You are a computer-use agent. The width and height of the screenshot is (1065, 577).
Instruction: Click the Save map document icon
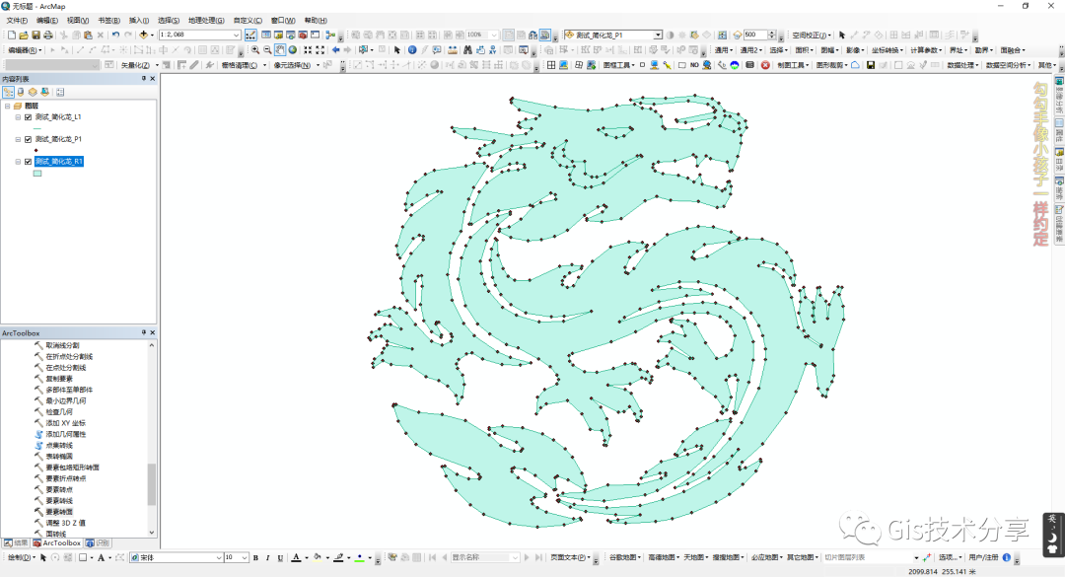(35, 35)
